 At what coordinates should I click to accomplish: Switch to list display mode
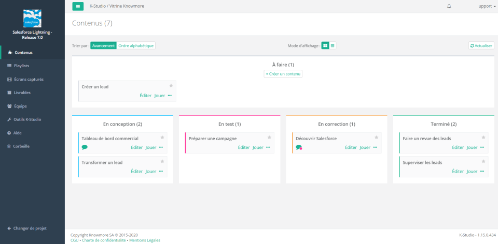tap(333, 45)
